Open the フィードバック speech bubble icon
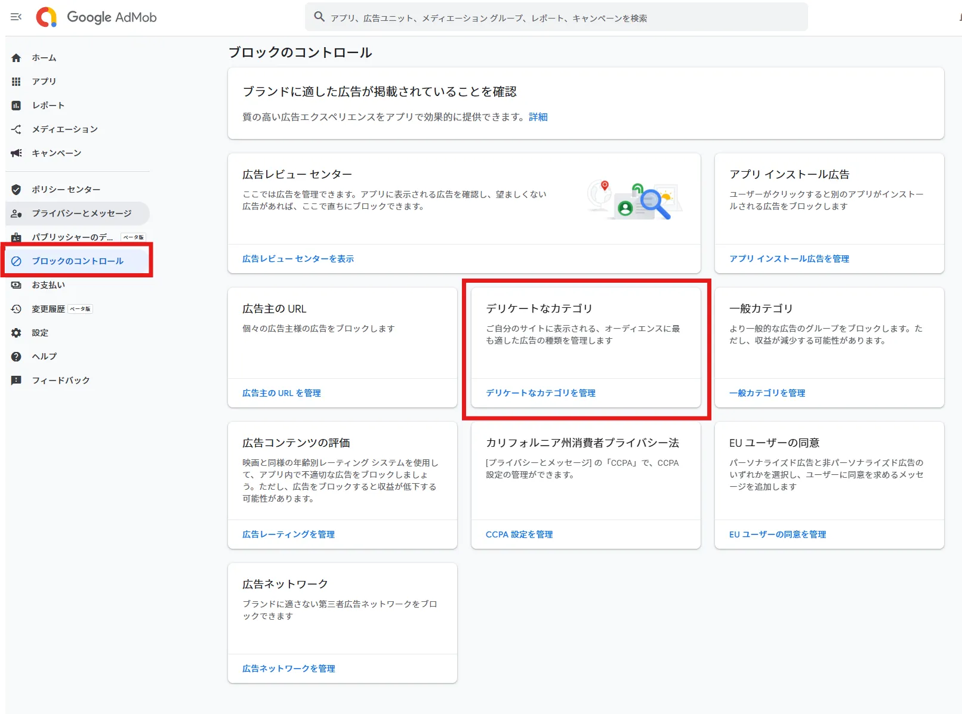The width and height of the screenshot is (962, 714). [16, 381]
